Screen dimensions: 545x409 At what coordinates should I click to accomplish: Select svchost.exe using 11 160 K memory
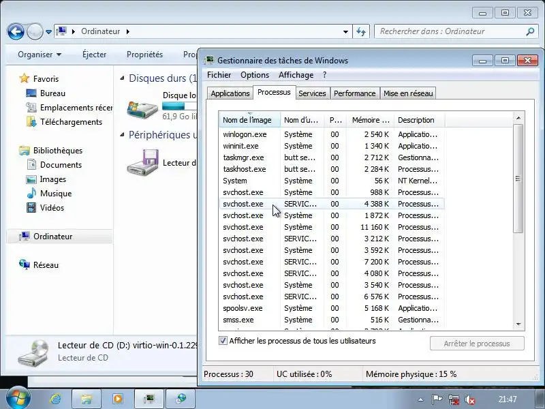[x=332, y=227]
